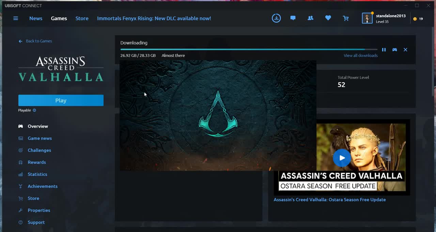This screenshot has width=436, height=232.
Task: Click the download progress bar
Action: pos(249,50)
